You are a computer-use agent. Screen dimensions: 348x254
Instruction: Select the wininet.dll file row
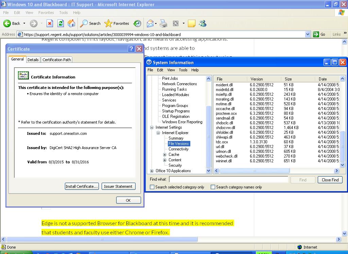tap(277, 161)
